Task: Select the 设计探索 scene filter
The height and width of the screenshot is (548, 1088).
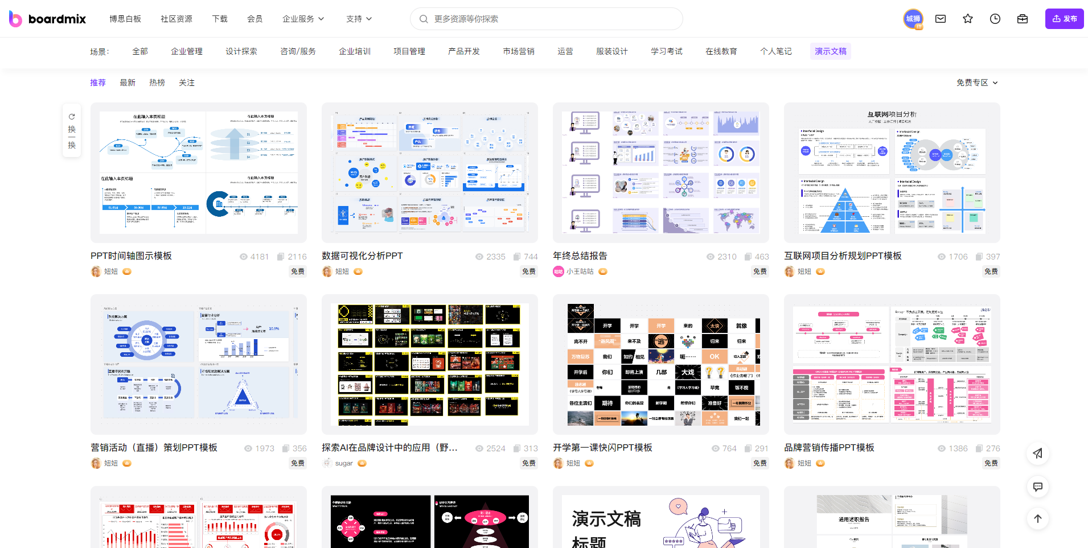Action: pyautogui.click(x=241, y=51)
